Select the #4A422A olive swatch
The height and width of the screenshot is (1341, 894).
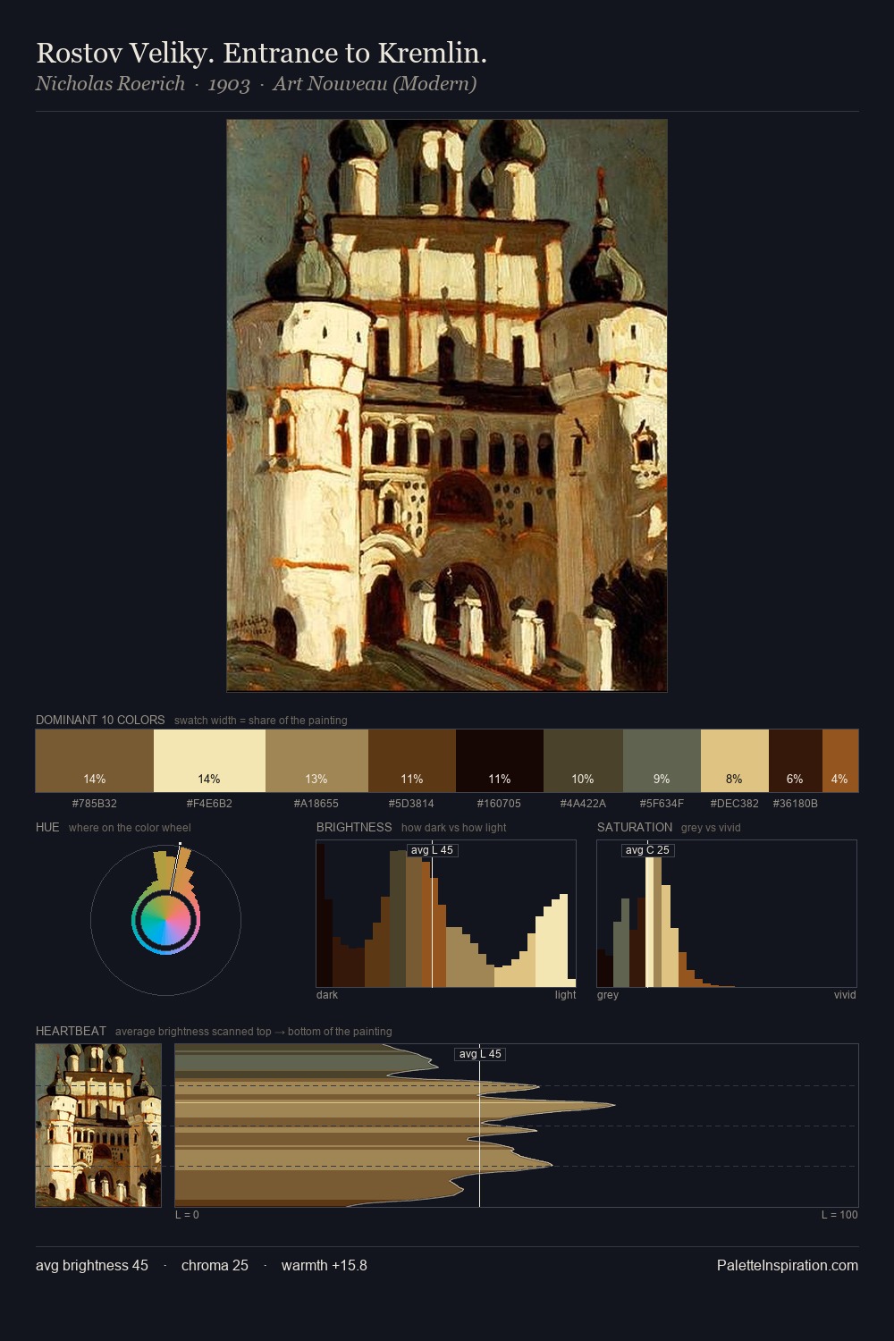tap(583, 761)
